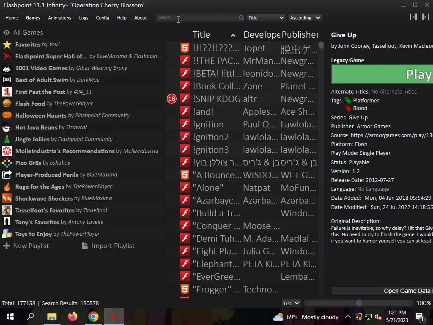
Task: Click Import Playlist
Action: [108, 246]
